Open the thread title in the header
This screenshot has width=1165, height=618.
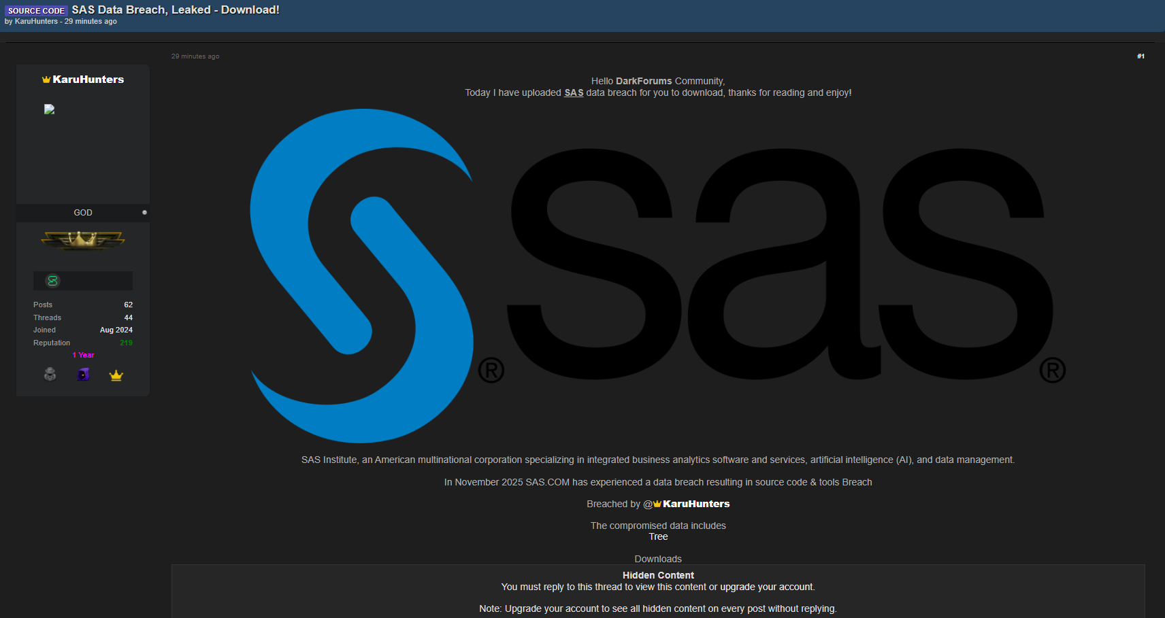point(176,10)
